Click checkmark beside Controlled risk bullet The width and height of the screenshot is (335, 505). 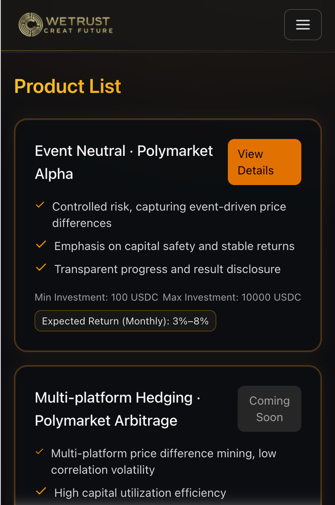pos(40,205)
